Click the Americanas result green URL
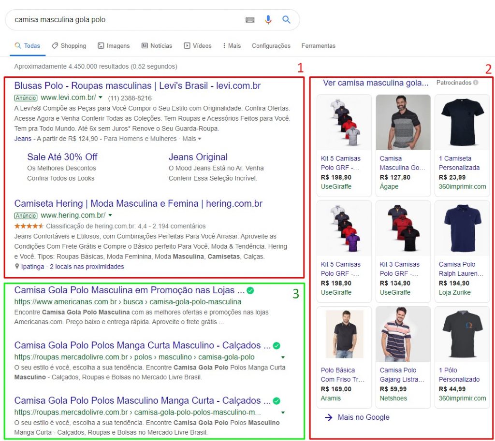Image resolution: width=495 pixels, height=441 pixels. pos(128,302)
